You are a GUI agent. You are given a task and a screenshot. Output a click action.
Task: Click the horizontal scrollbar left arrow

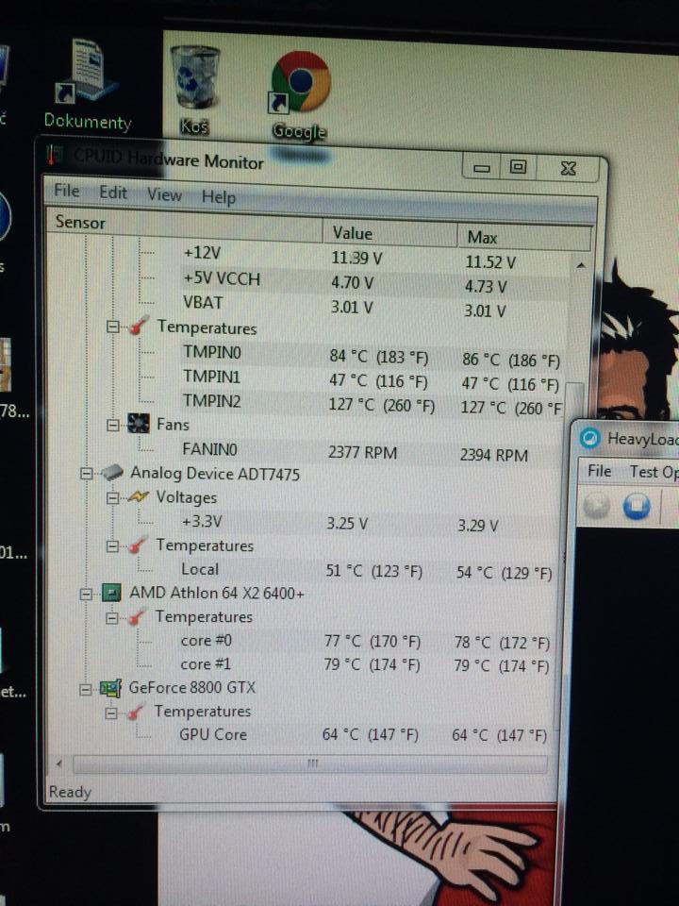[59, 763]
